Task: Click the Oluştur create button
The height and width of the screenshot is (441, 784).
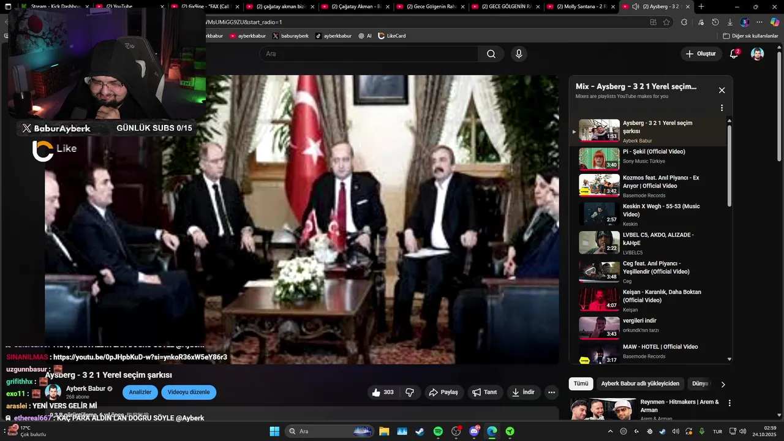Action: point(701,54)
